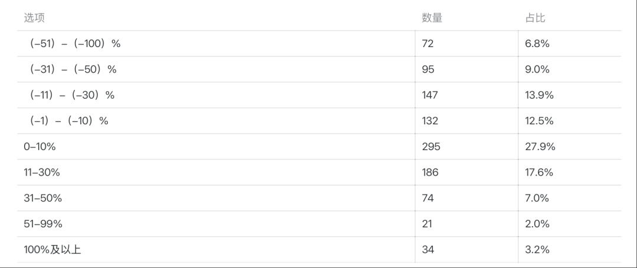Viewport: 637px width, 268px height.
Task: Select the quantity cell showing 21
Action: pos(428,224)
